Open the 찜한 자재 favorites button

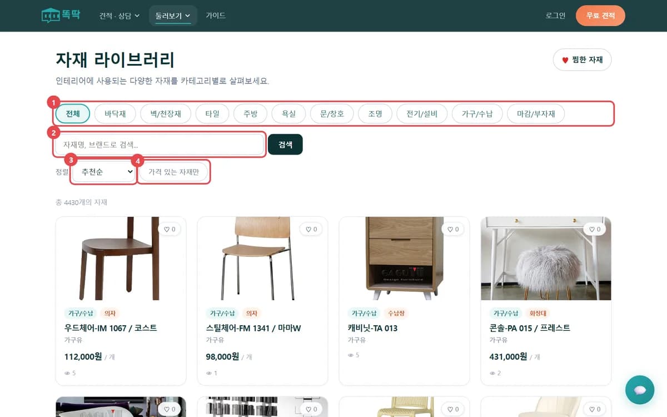(582, 59)
